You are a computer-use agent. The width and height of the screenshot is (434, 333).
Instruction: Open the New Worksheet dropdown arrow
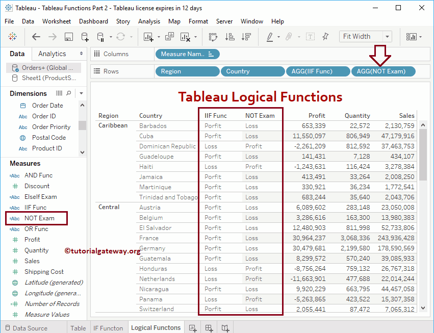(x=159, y=37)
